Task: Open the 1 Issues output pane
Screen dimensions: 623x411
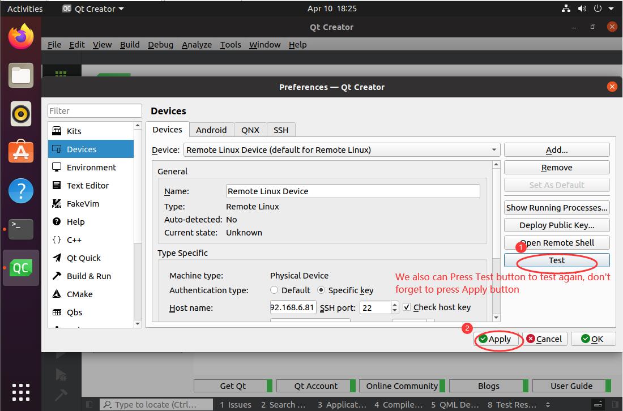Action: click(236, 405)
